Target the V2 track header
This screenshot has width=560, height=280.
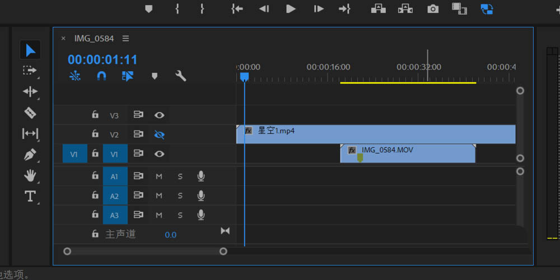pyautogui.click(x=114, y=134)
